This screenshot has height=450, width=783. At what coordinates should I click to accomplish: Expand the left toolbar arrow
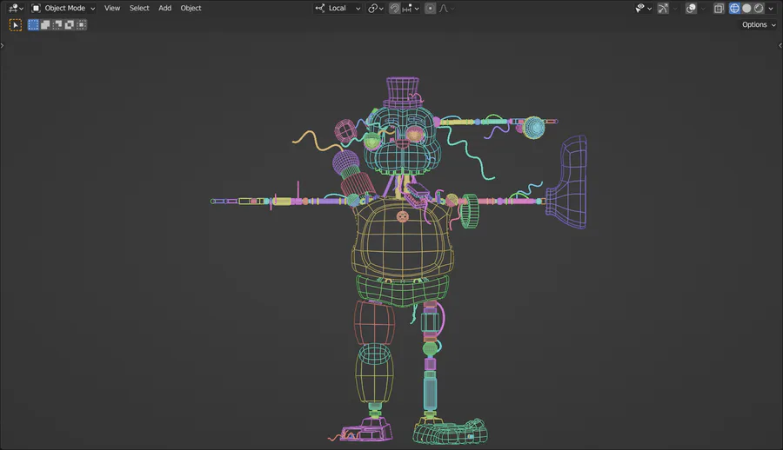[x=2, y=45]
